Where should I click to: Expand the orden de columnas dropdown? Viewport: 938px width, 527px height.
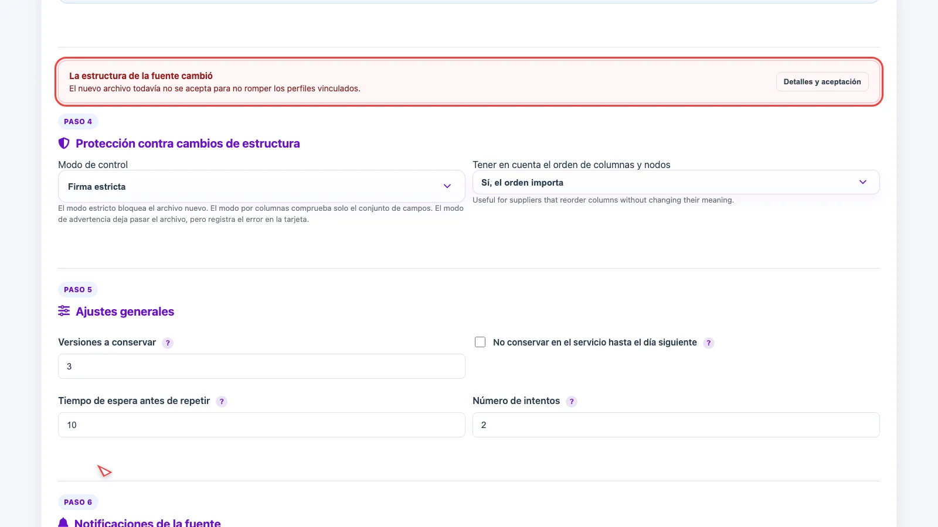(676, 182)
